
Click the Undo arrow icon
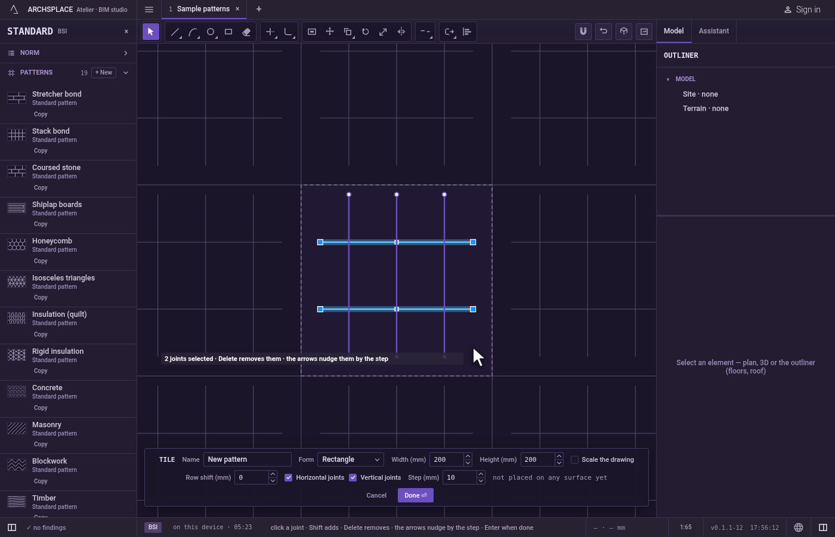pos(604,31)
